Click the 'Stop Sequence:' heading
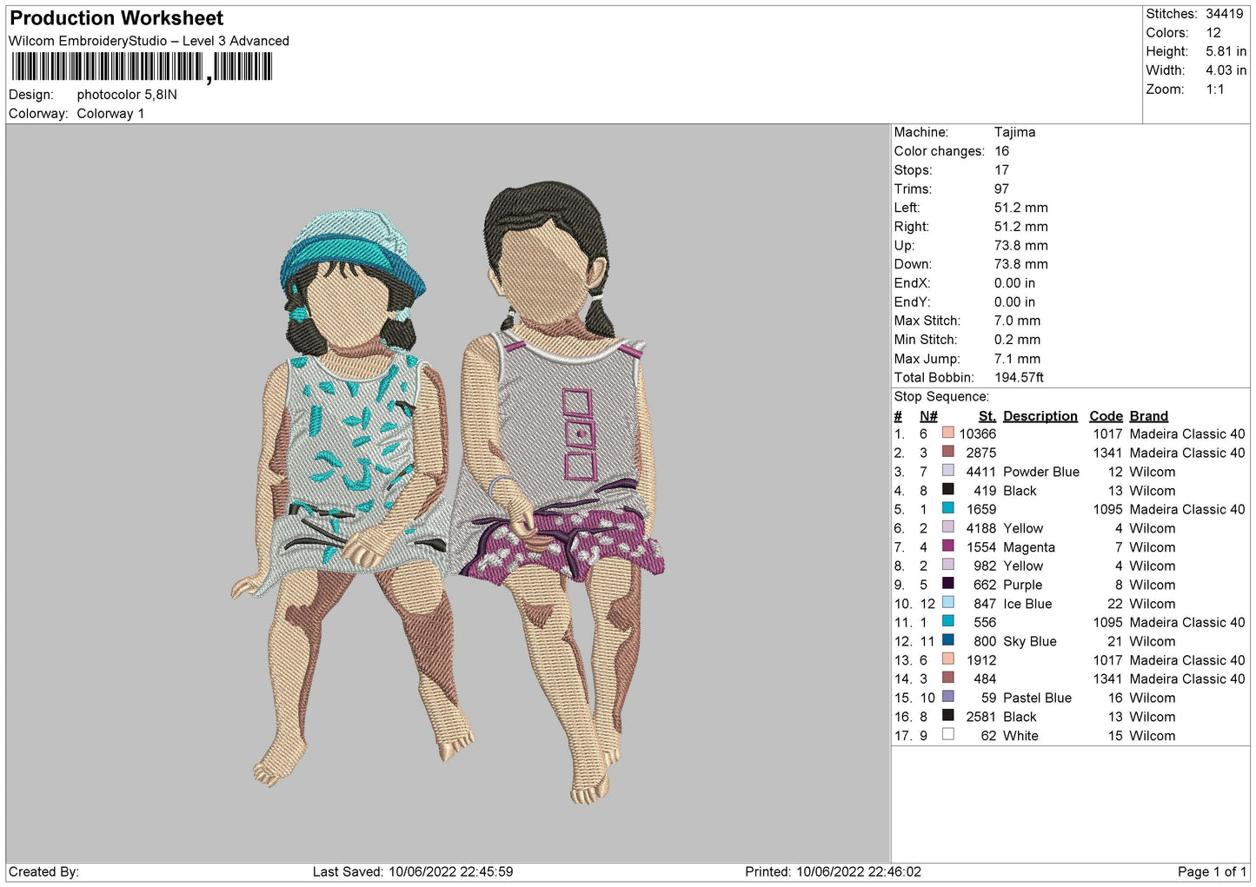The image size is (1256, 887). click(x=941, y=397)
